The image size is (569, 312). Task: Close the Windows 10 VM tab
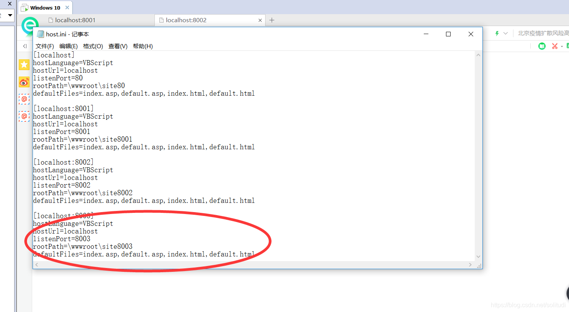pos(67,8)
